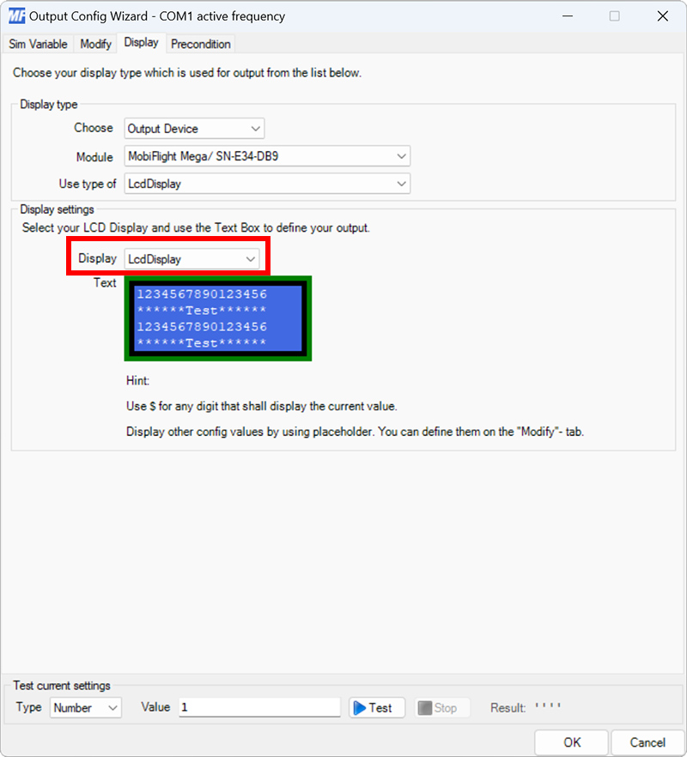Click the Use type of dropdown chevron
Viewport: 687px width, 757px height.
(401, 183)
